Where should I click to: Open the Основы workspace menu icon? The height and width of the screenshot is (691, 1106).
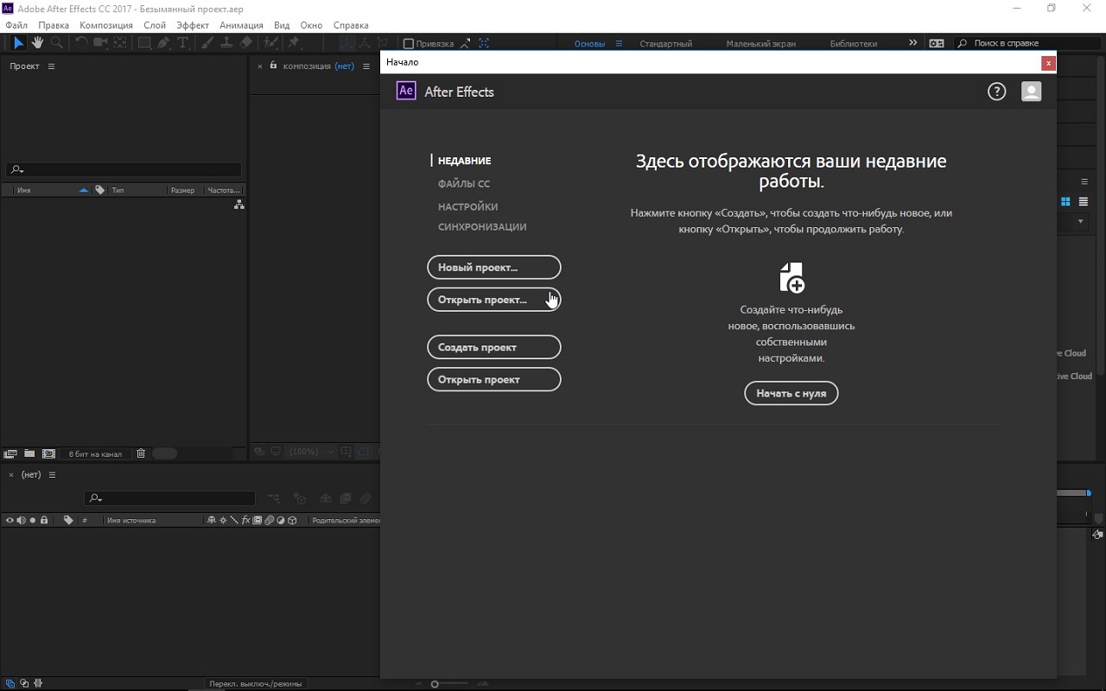(x=619, y=43)
